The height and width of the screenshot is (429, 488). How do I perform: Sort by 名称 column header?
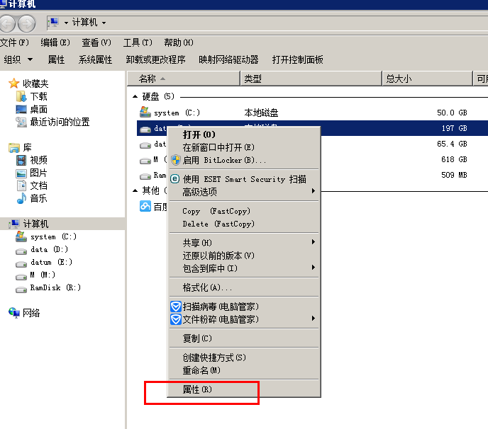pos(148,79)
